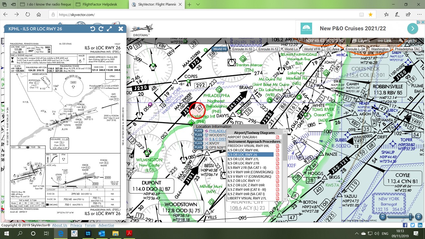This screenshot has width=425, height=239.
Task: Switch chart to Enroute H-12
Action: (x=268, y=49)
